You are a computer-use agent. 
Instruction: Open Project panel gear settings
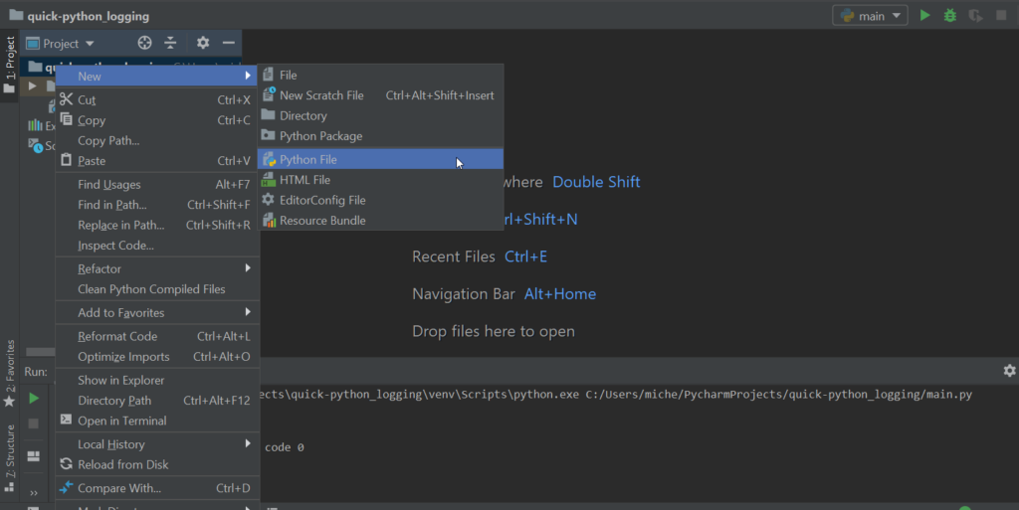pyautogui.click(x=203, y=43)
